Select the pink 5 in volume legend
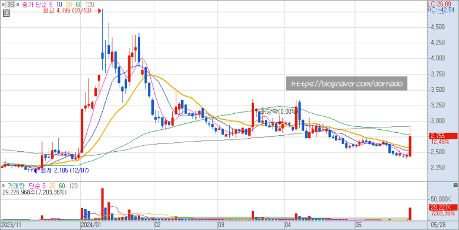Viewport: 459px width, 230px height. point(43,186)
